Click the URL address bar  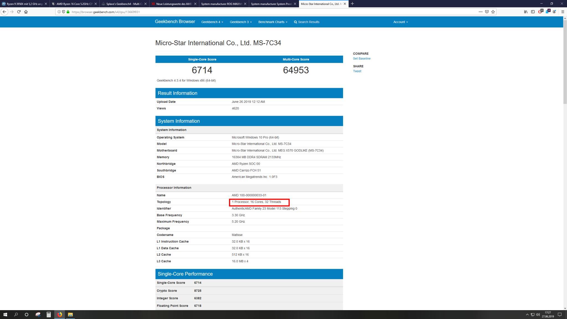coord(249,12)
